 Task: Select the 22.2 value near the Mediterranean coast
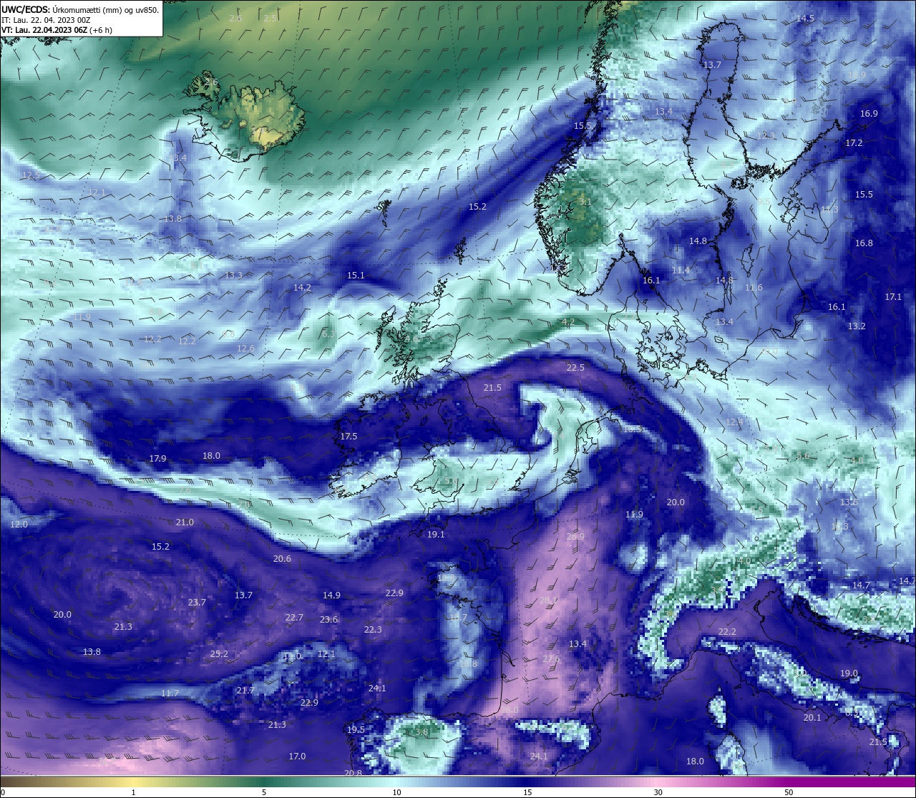(x=727, y=632)
